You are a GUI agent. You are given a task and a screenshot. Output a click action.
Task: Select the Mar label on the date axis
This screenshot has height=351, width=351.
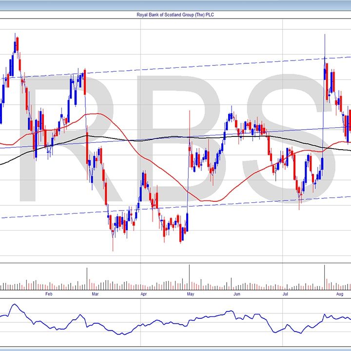pos(96,294)
